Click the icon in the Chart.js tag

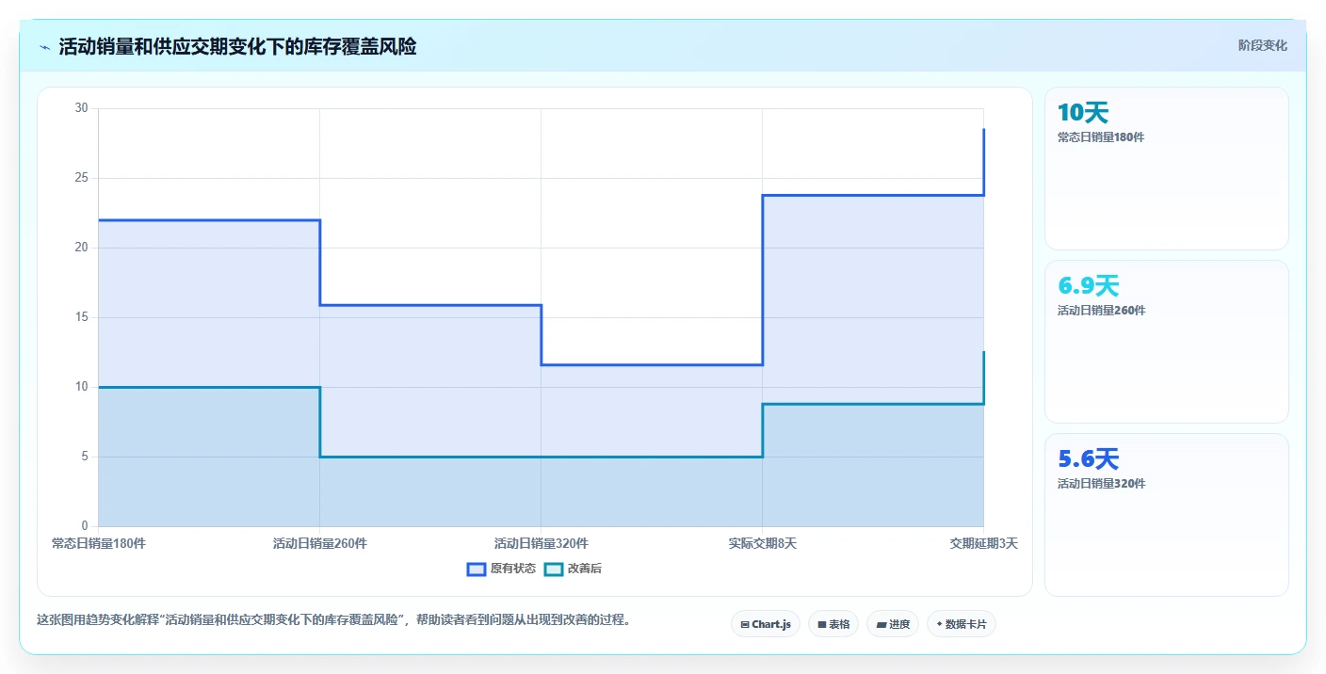pos(745,624)
